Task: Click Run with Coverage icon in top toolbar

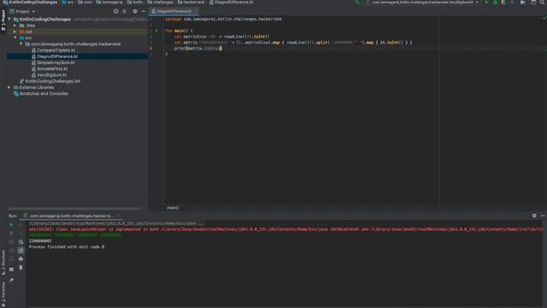Action: (x=503, y=3)
